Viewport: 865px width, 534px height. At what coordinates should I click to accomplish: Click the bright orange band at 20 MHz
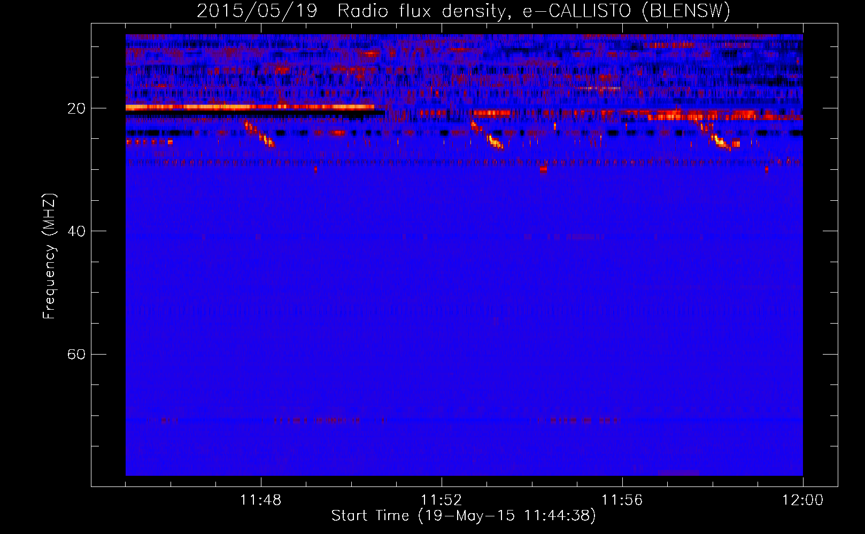250,107
